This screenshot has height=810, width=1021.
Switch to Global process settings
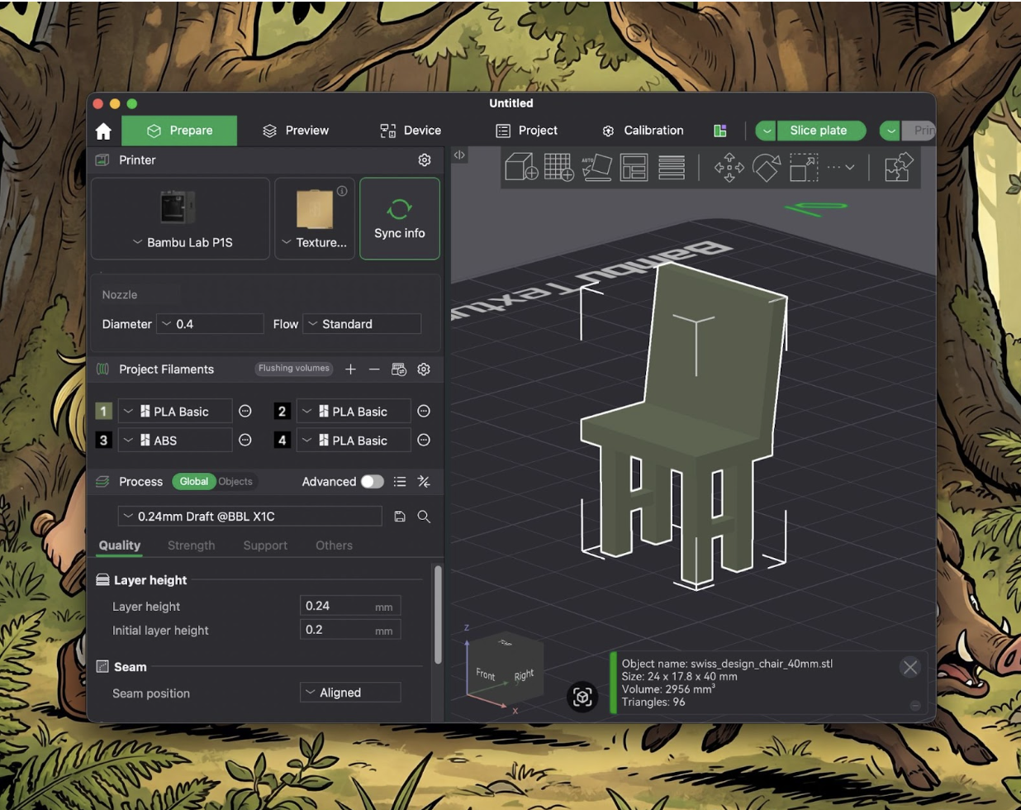[x=193, y=481]
